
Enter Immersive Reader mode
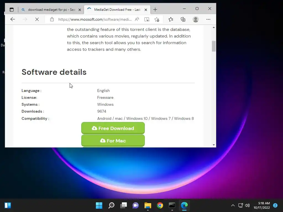pos(147,19)
